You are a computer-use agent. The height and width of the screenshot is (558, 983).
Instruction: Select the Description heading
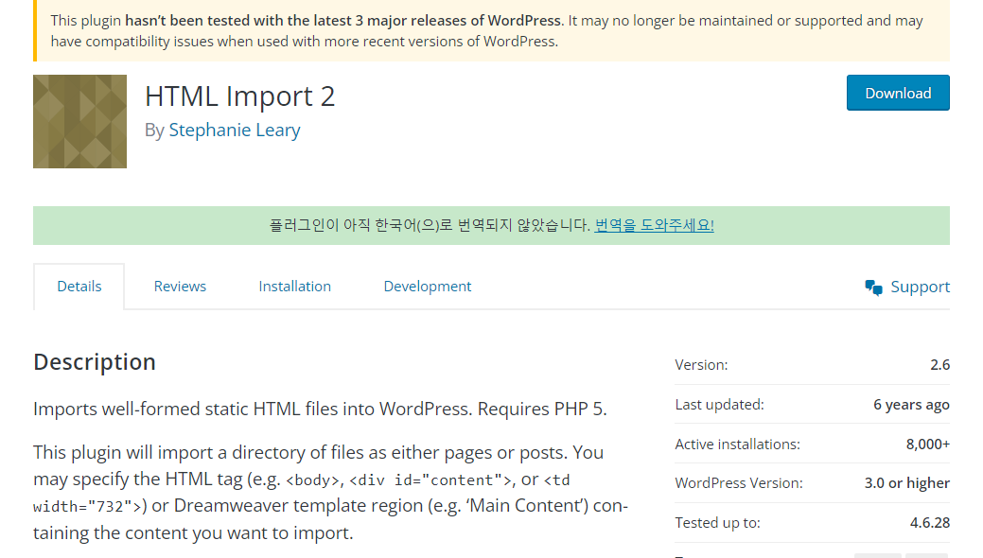[x=95, y=362]
